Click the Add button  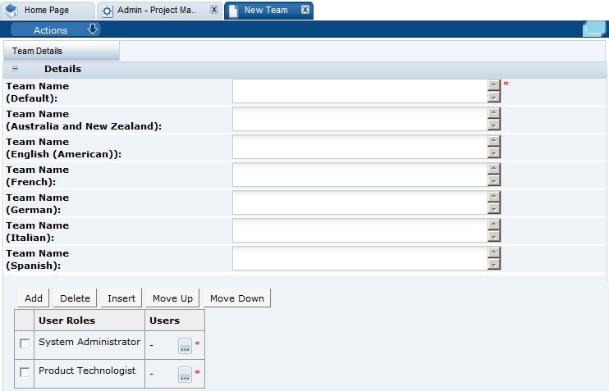pyautogui.click(x=34, y=298)
